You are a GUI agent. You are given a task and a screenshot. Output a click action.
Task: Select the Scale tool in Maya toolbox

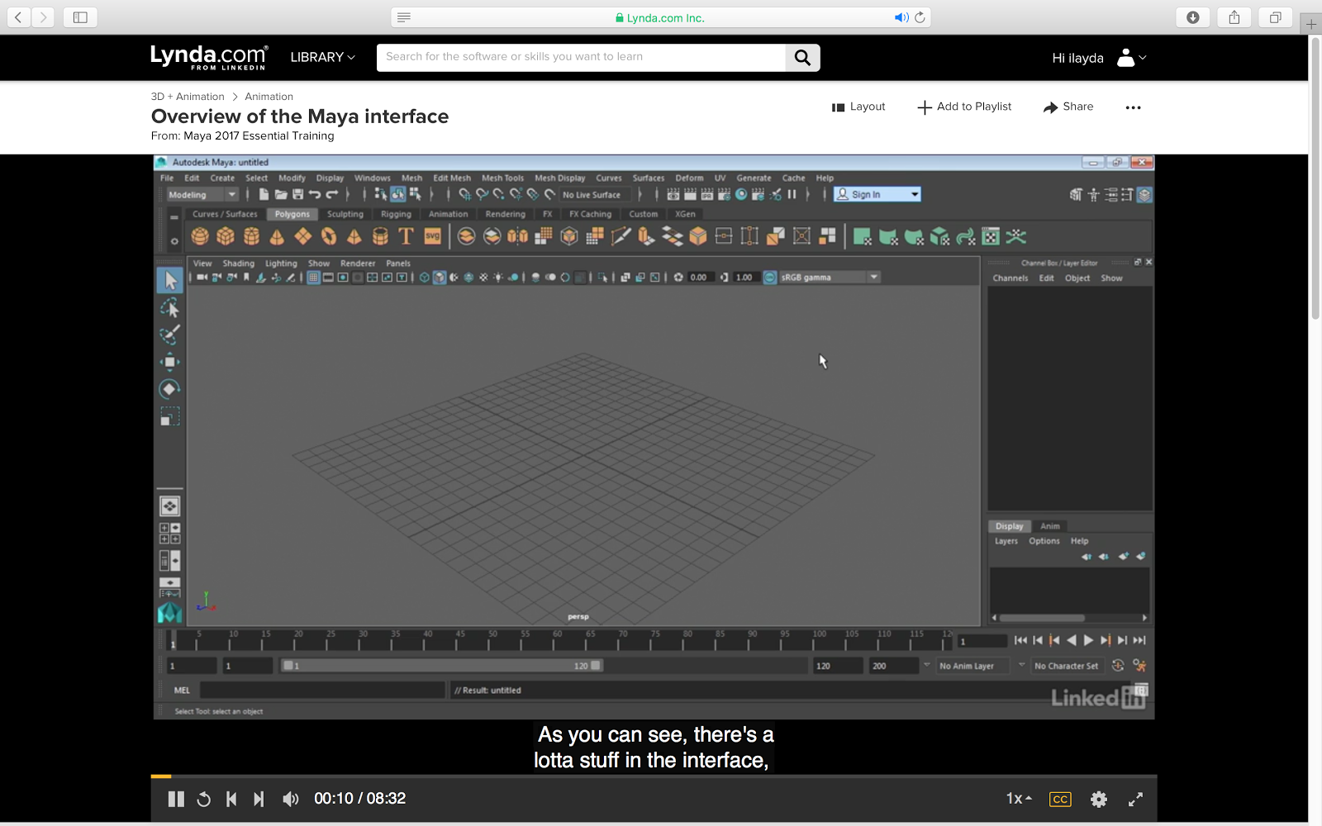click(170, 416)
